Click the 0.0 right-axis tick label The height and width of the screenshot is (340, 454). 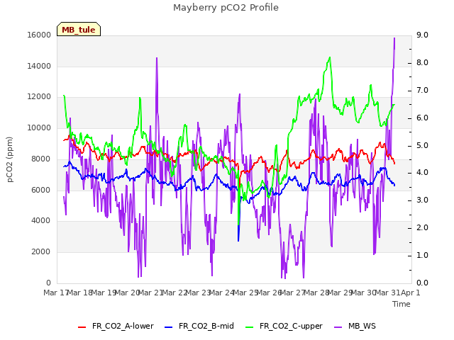click(422, 283)
